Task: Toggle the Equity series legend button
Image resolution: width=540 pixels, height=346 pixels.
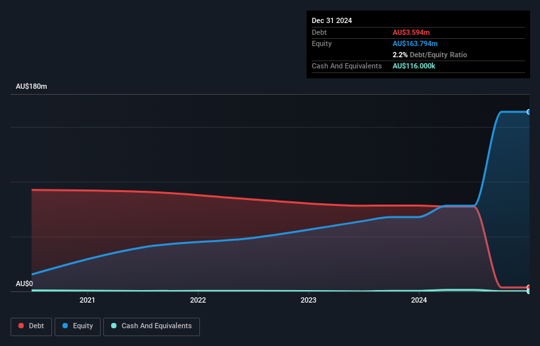Action: (78, 326)
